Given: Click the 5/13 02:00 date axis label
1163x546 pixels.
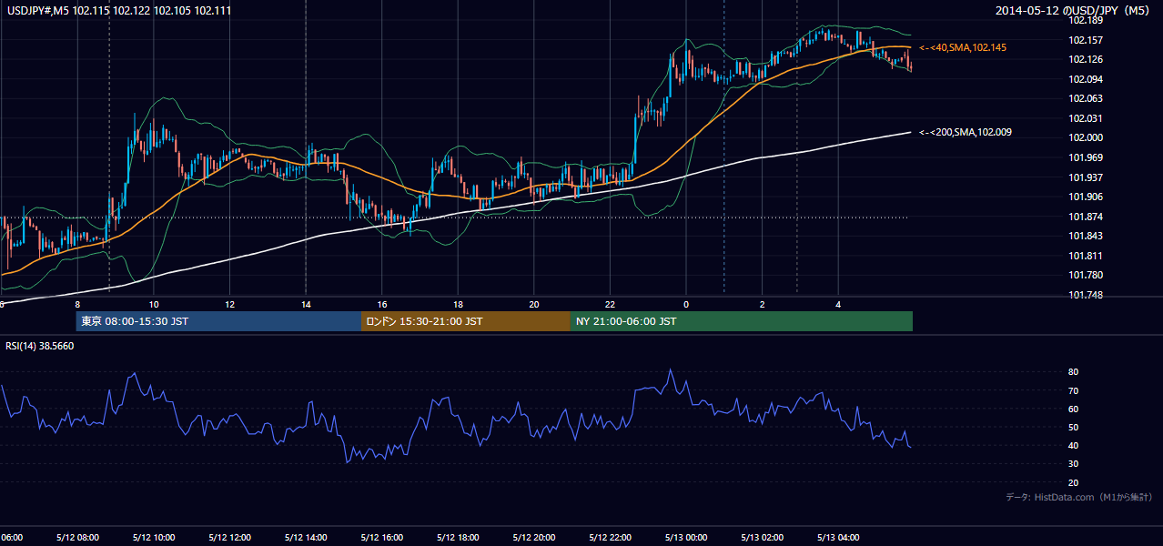Looking at the screenshot, I should (x=763, y=538).
